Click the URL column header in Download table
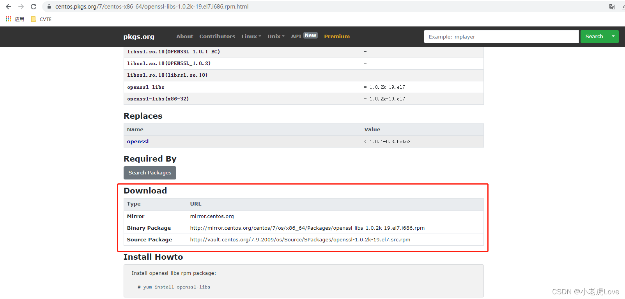 (196, 204)
